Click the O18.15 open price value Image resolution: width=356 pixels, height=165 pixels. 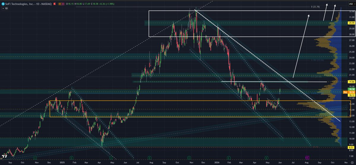point(70,4)
